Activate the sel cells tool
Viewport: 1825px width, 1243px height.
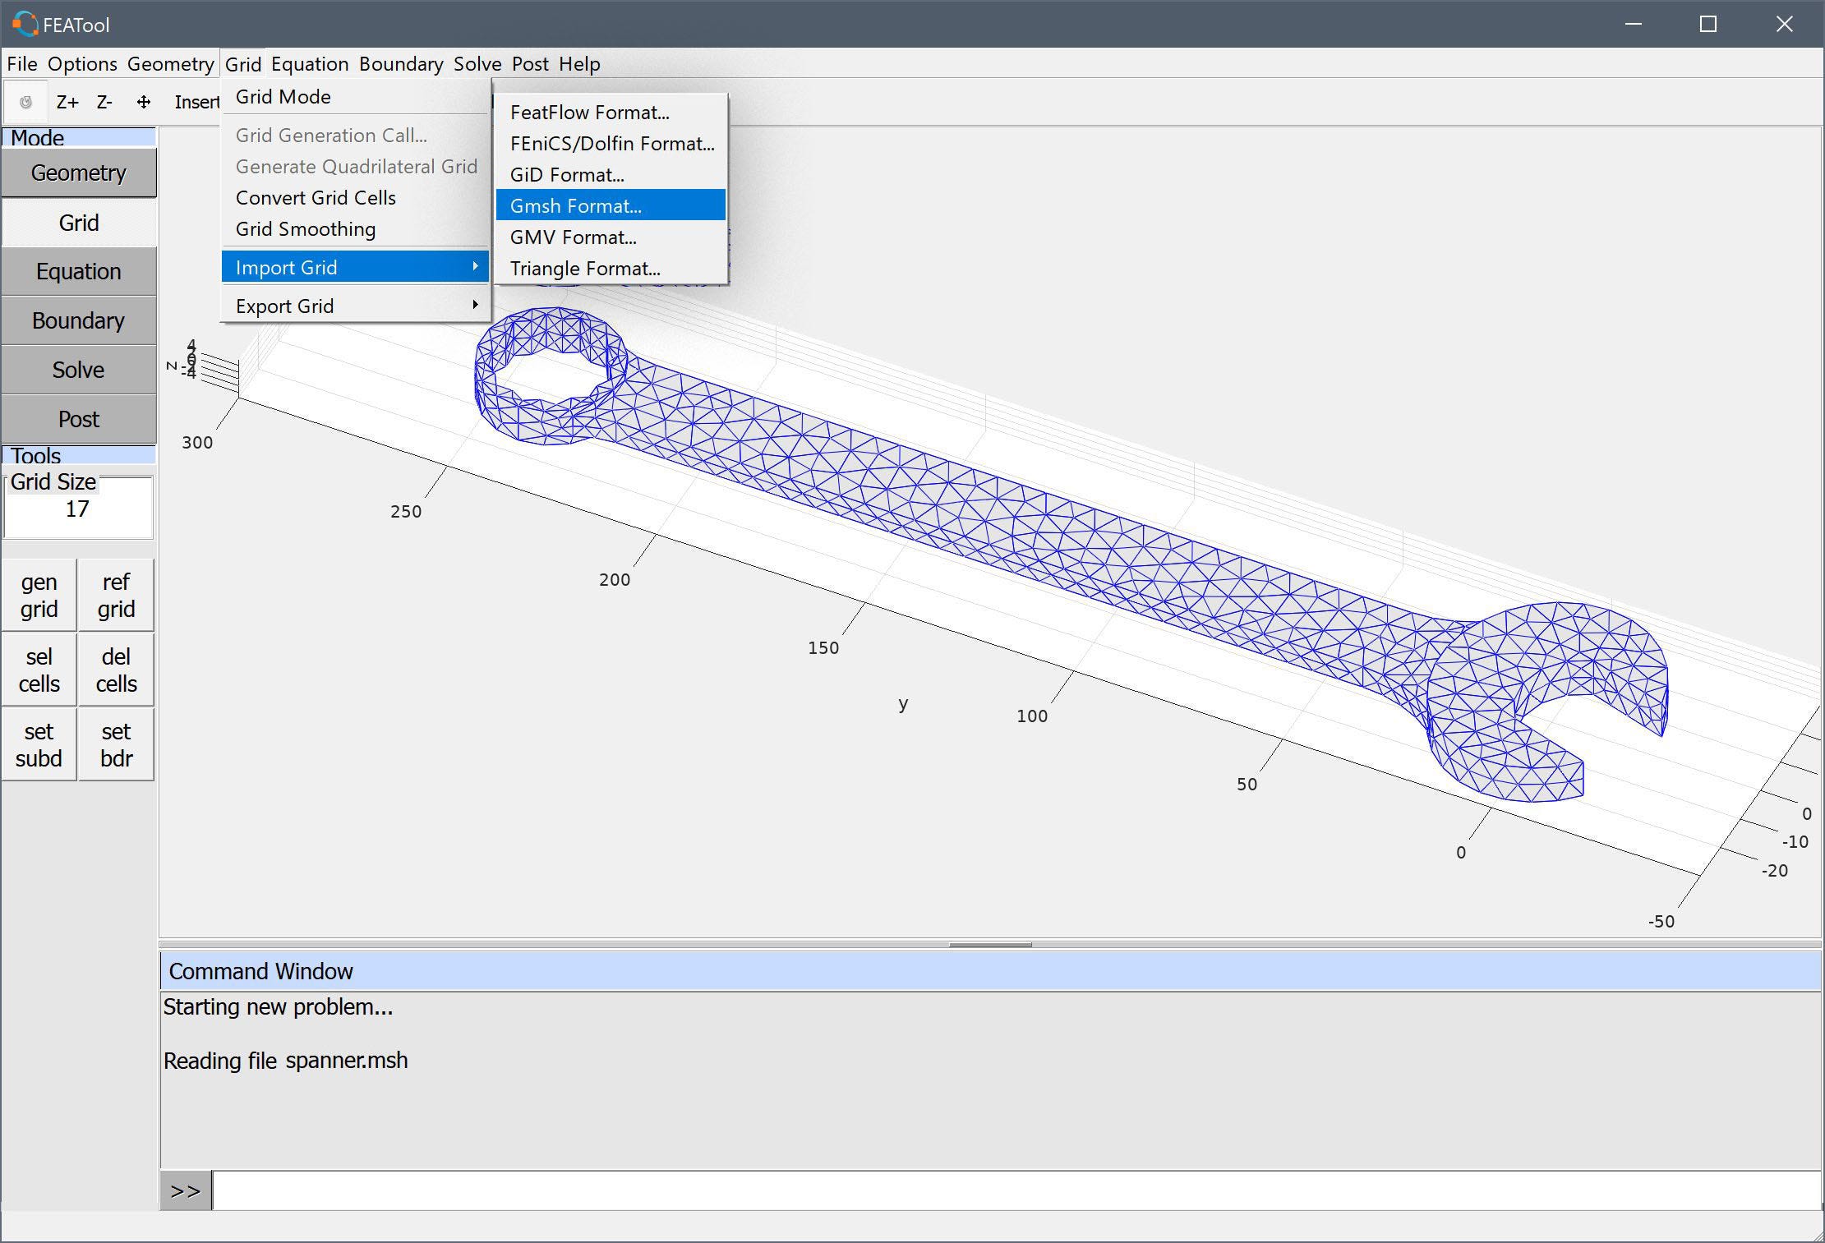click(39, 670)
